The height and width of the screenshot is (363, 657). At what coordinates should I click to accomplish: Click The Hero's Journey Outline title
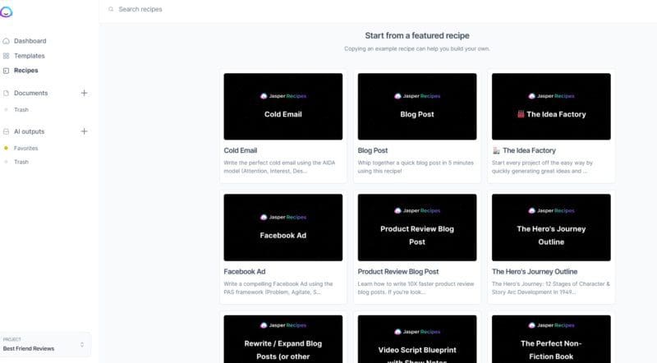(x=535, y=272)
